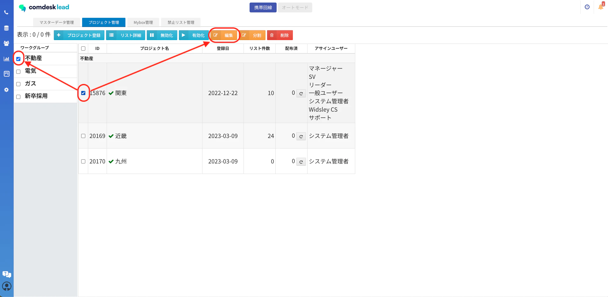Click the 携帯回線 button
The image size is (608, 297).
point(263,7)
